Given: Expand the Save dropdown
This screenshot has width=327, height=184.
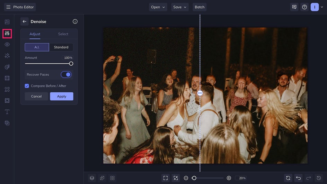Looking at the screenshot, I should [180, 7].
